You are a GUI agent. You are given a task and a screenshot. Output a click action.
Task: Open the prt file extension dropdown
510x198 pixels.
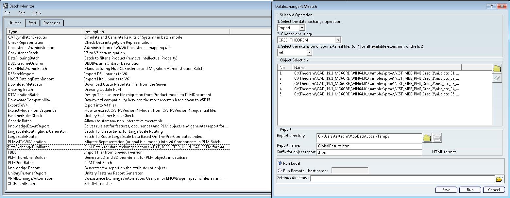[x=309, y=52]
